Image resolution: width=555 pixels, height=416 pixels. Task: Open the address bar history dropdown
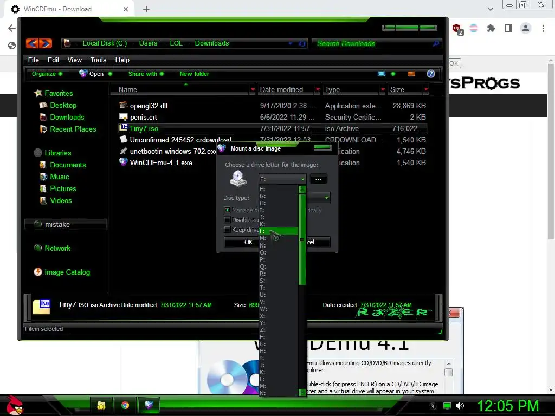tap(291, 43)
